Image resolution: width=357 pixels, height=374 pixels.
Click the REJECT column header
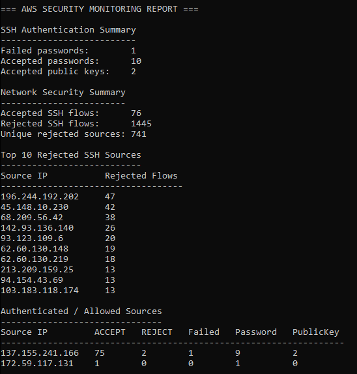pos(157,332)
